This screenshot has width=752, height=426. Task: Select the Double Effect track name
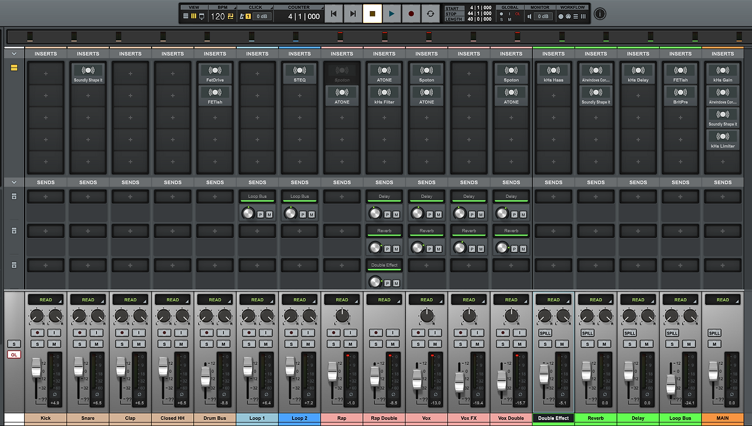click(x=553, y=418)
